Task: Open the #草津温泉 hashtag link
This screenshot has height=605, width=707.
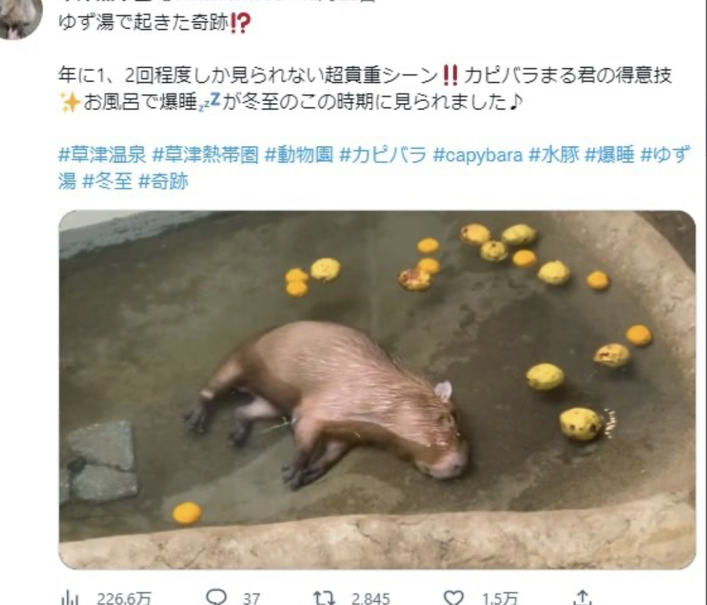Action: click(x=102, y=155)
